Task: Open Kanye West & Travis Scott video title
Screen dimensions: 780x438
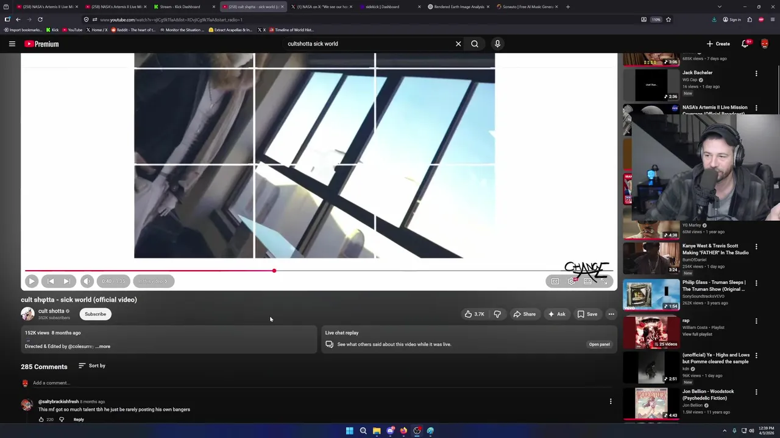Action: coord(715,249)
